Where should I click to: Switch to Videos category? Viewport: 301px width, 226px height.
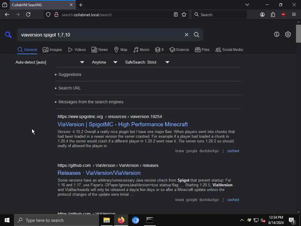pyautogui.click(x=77, y=50)
